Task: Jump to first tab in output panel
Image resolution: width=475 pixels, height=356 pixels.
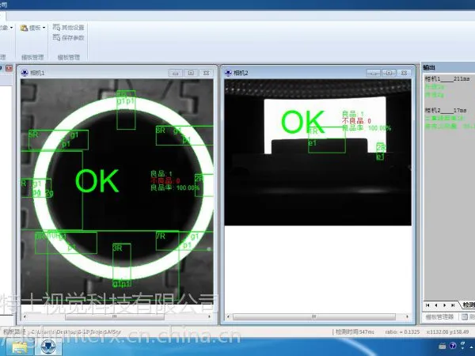Action: (x=427, y=305)
